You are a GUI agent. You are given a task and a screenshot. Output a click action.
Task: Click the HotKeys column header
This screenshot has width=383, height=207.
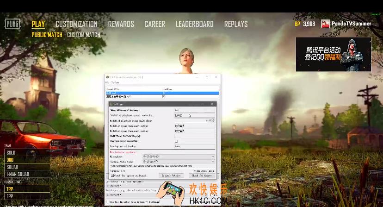191,89
